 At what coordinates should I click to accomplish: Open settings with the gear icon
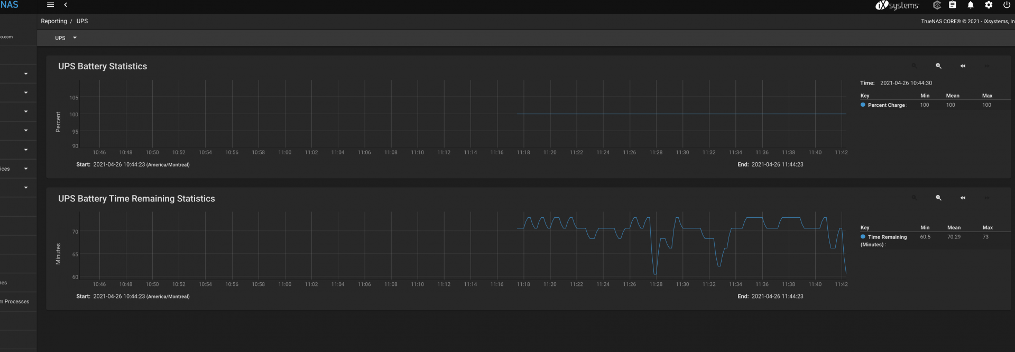(989, 5)
